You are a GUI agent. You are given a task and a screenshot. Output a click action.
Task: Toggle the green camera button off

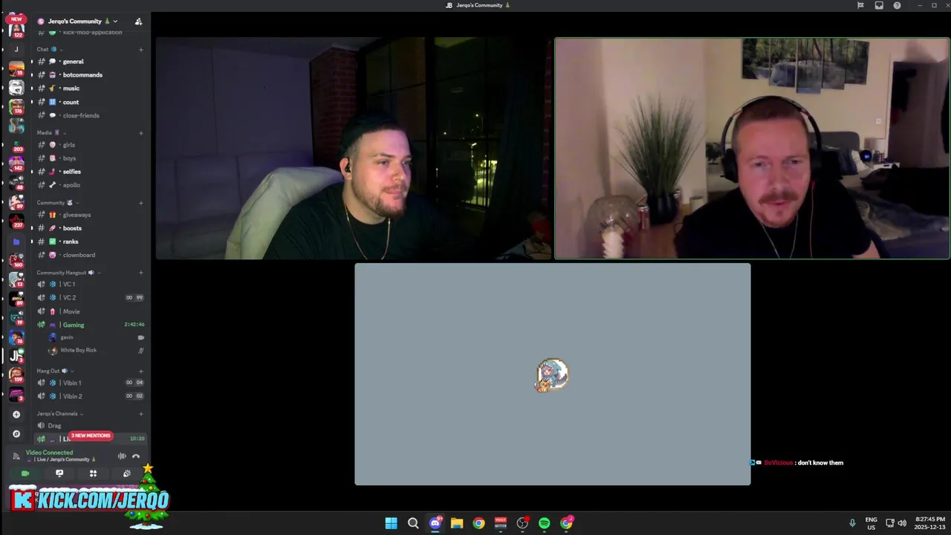pos(25,473)
